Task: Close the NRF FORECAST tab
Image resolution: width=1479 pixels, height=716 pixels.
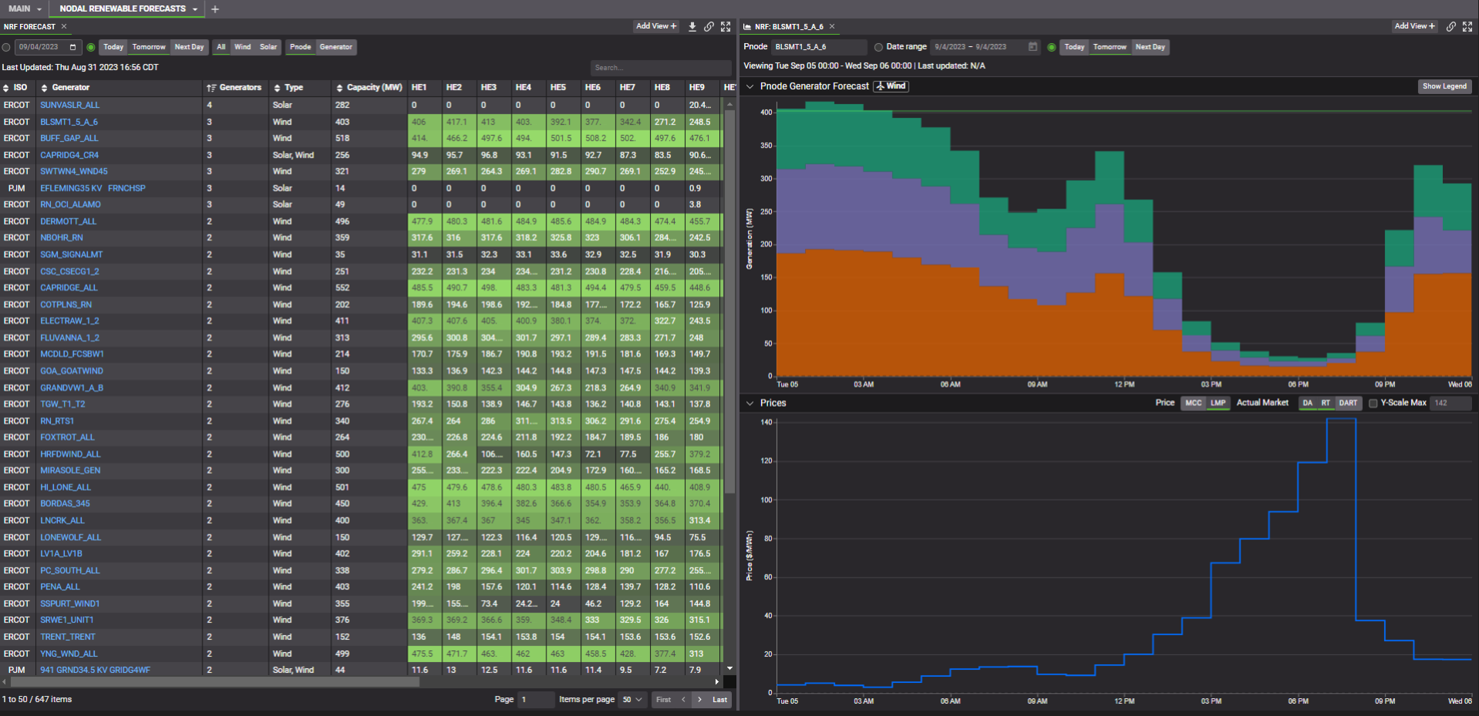Action: click(x=64, y=27)
